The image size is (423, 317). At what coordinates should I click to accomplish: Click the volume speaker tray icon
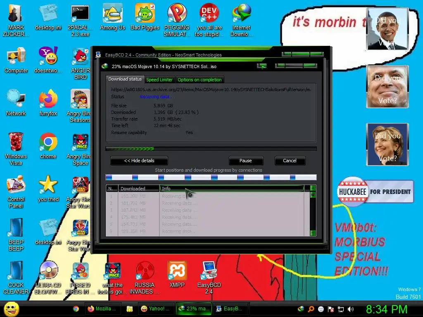pyautogui.click(x=351, y=309)
